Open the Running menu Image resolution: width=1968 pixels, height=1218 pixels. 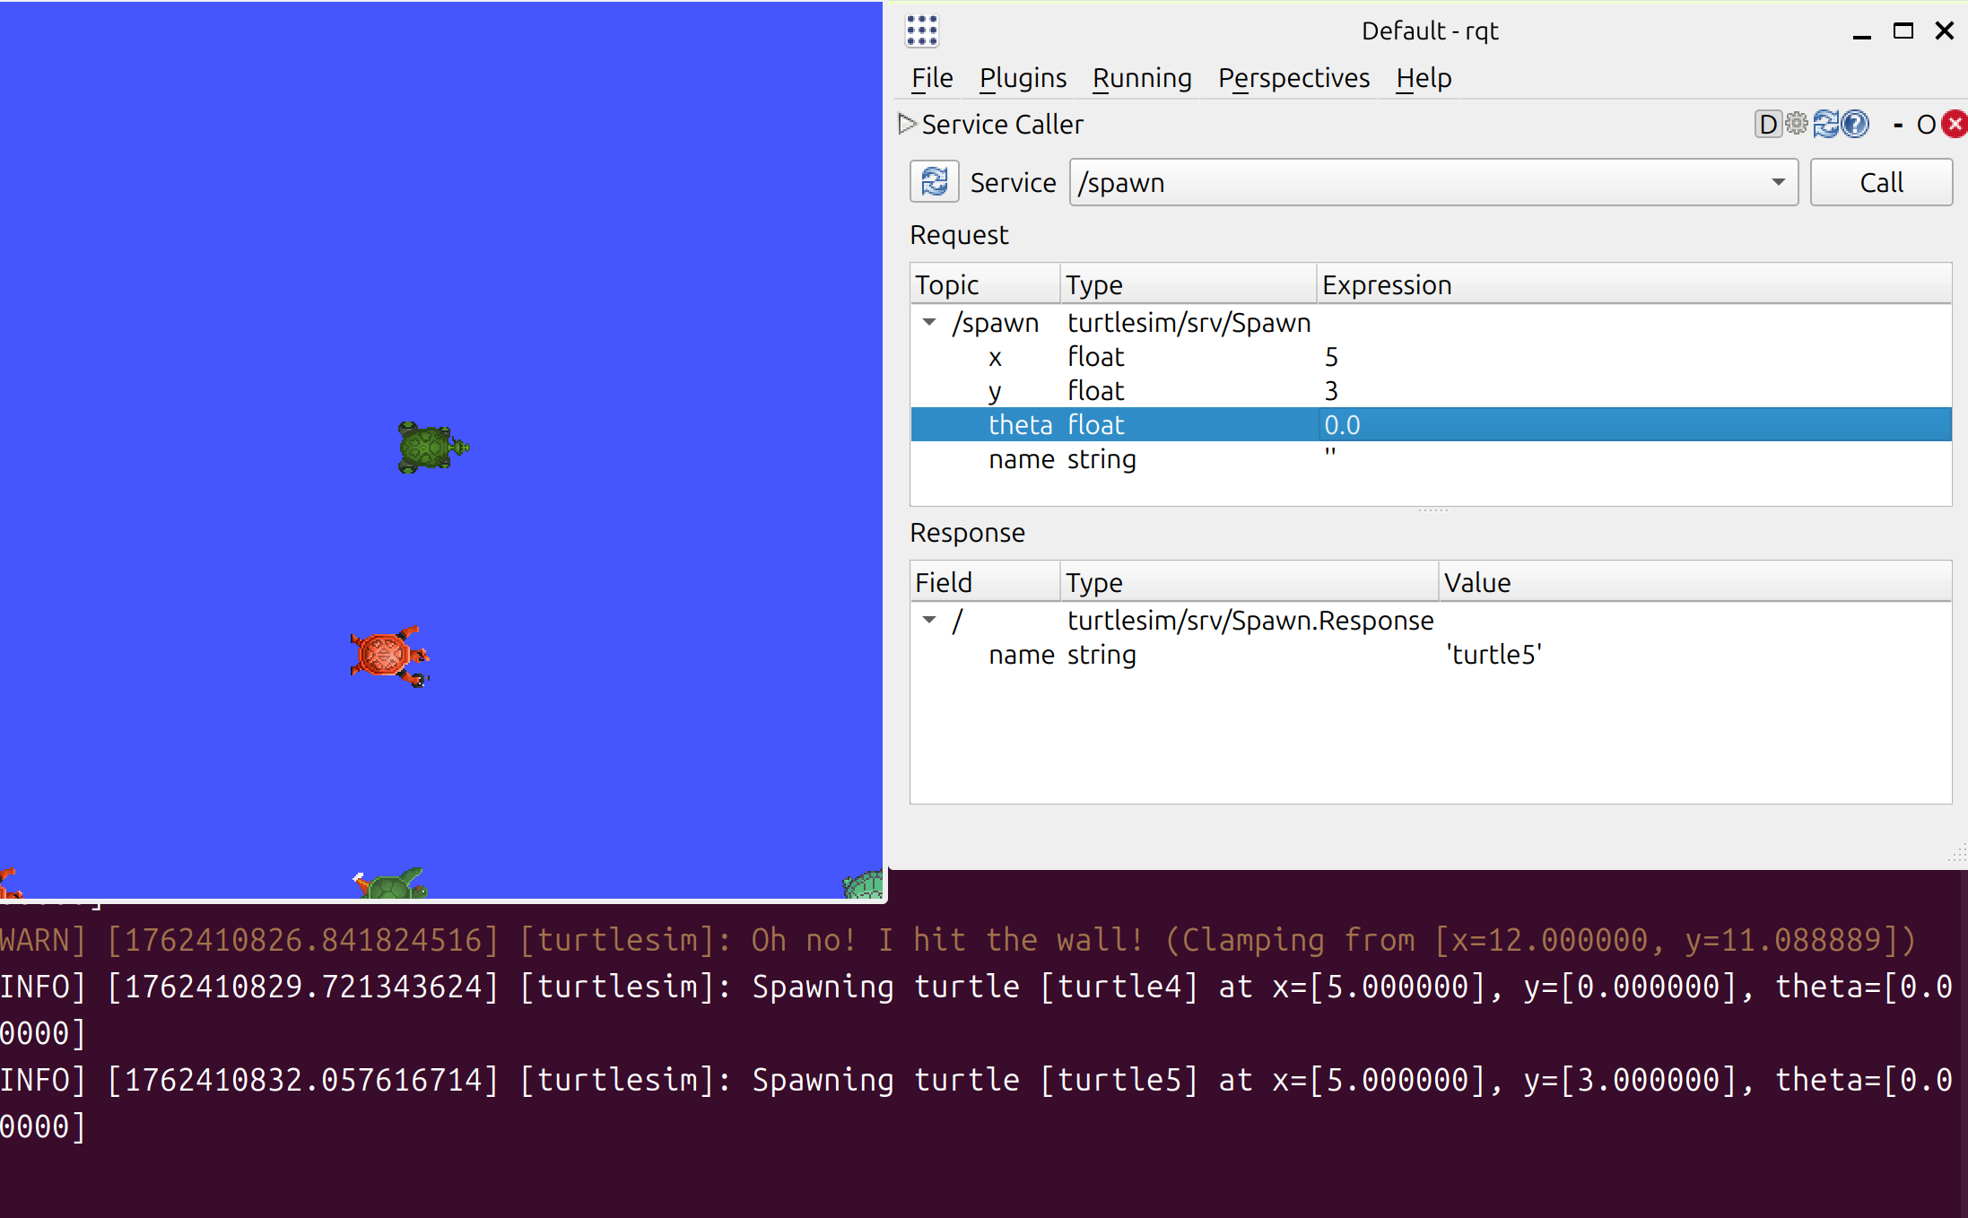coord(1142,78)
